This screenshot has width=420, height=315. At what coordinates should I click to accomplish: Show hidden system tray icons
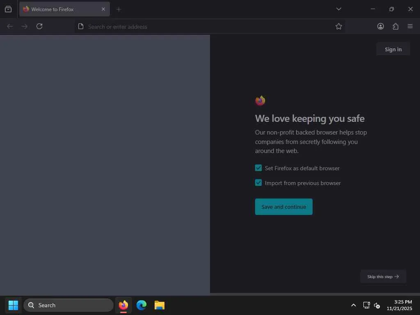coord(353,305)
